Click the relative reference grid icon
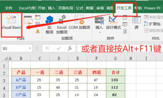Viewport: 163px width, 98px height. (x=38, y=24)
